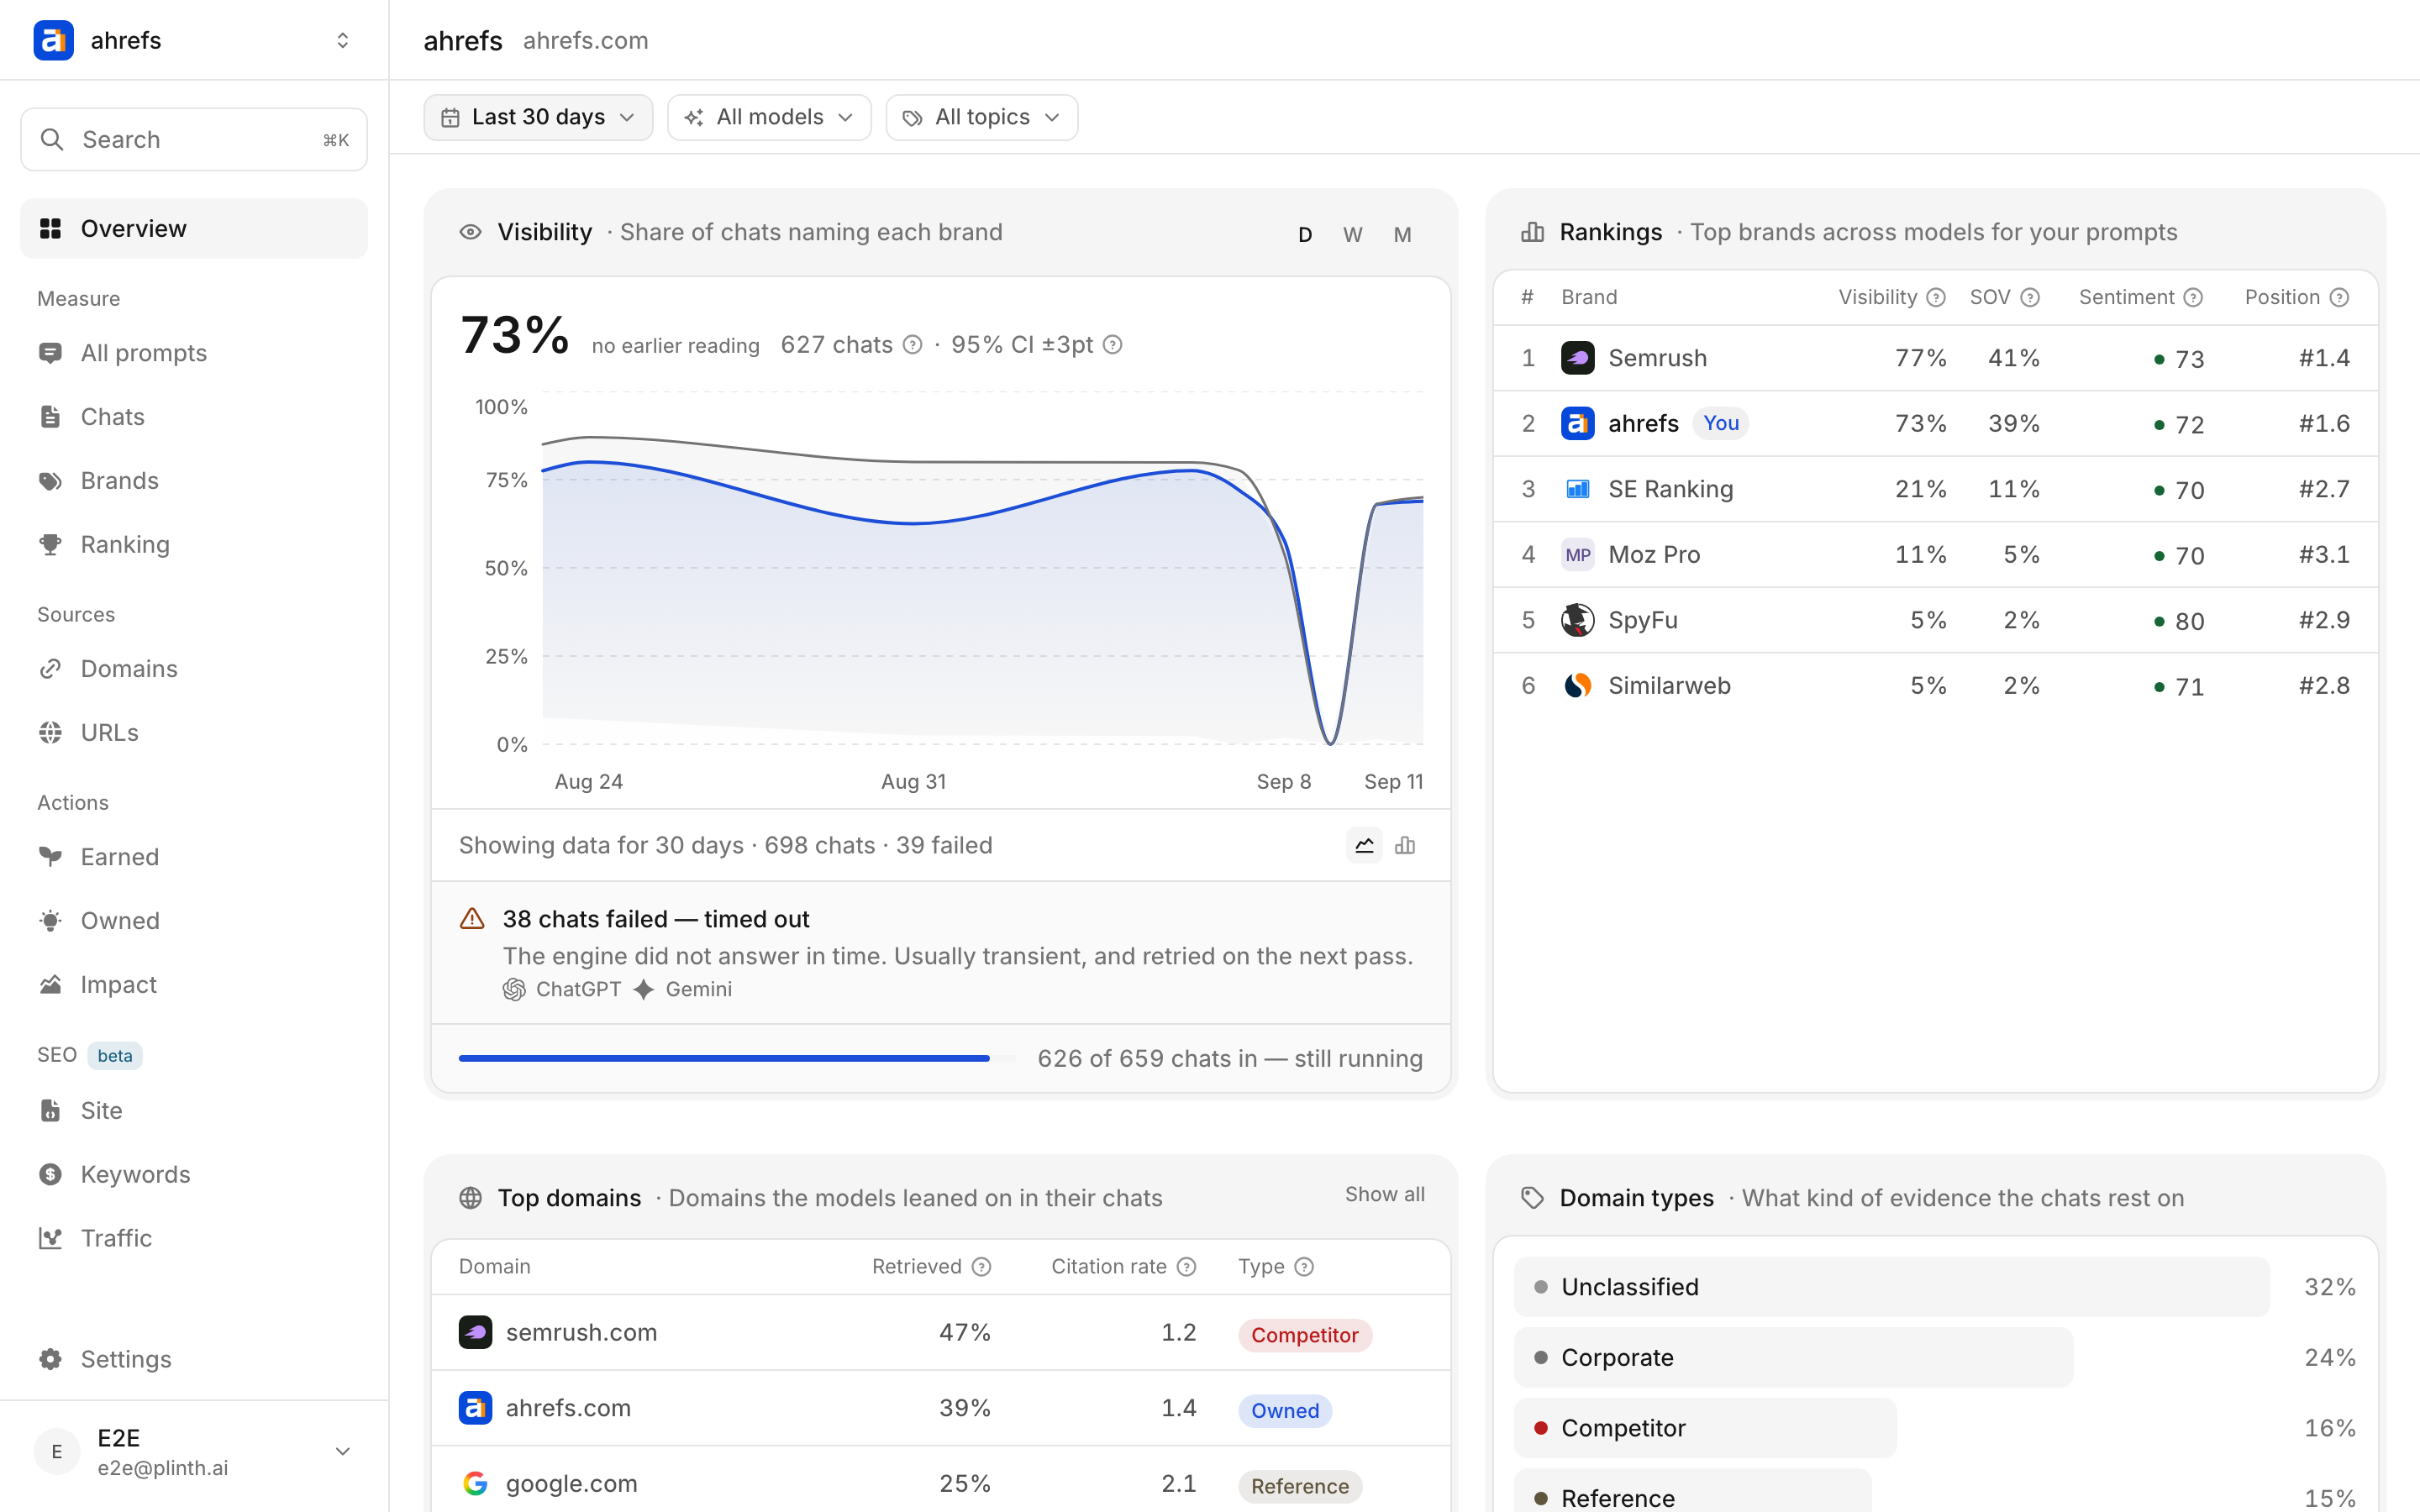The width and height of the screenshot is (2420, 1512).
Task: Go to All prompts
Action: 194,353
